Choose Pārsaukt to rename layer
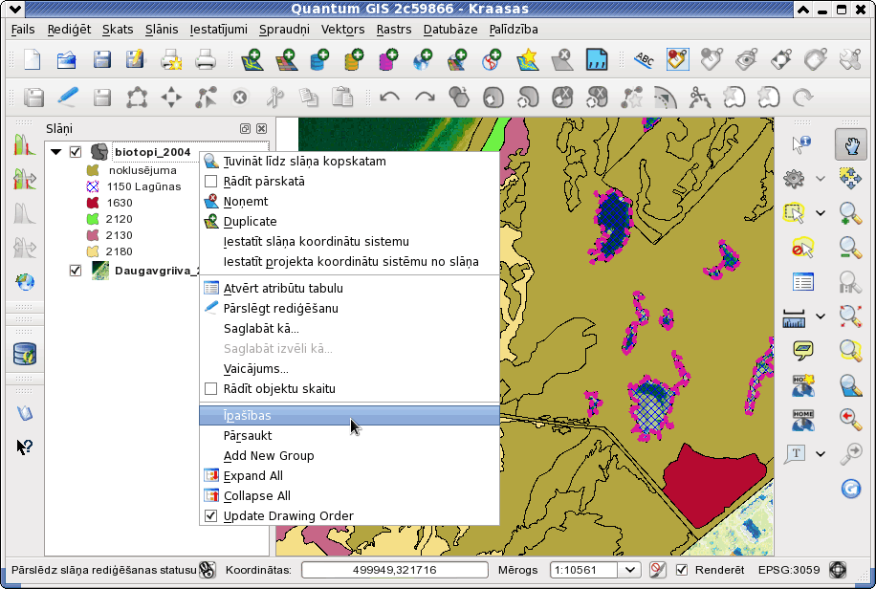Viewport: 876px width, 589px height. [349, 435]
